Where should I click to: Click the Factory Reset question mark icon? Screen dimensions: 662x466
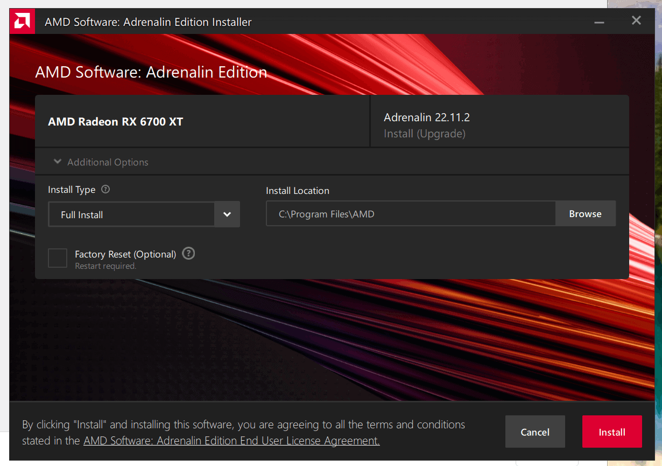[188, 253]
